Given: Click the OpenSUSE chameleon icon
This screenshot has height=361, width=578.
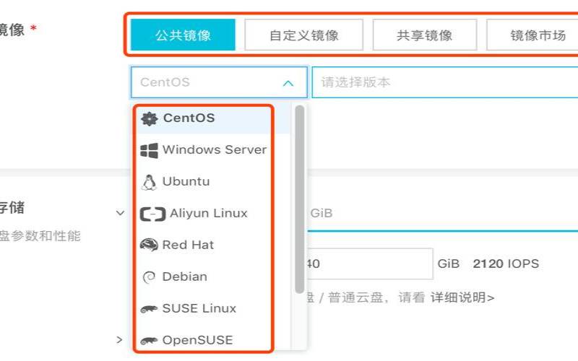Looking at the screenshot, I should coord(150,340).
